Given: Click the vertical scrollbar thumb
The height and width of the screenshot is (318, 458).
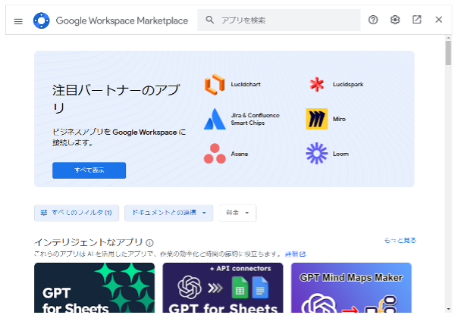Looking at the screenshot, I should click(448, 53).
